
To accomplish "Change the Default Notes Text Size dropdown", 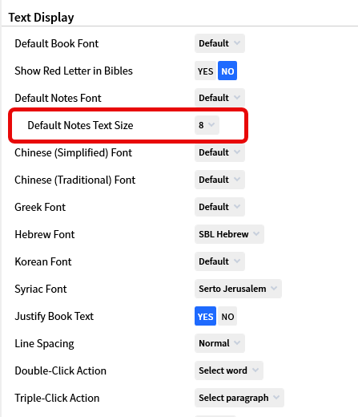I will [x=207, y=125].
